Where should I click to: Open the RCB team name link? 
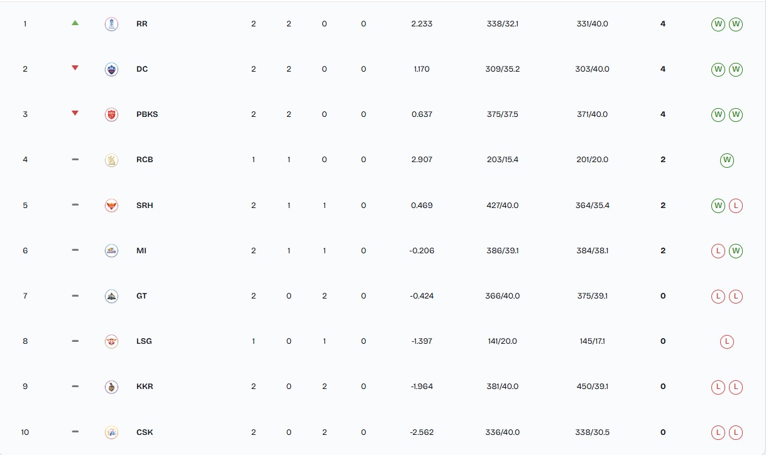click(x=145, y=160)
